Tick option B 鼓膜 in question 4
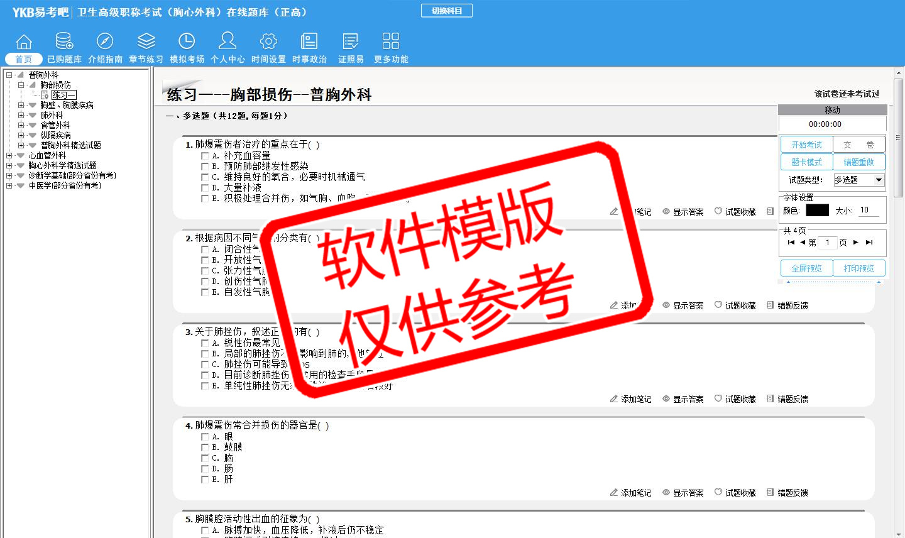Viewport: 905px width, 538px height. (x=205, y=447)
